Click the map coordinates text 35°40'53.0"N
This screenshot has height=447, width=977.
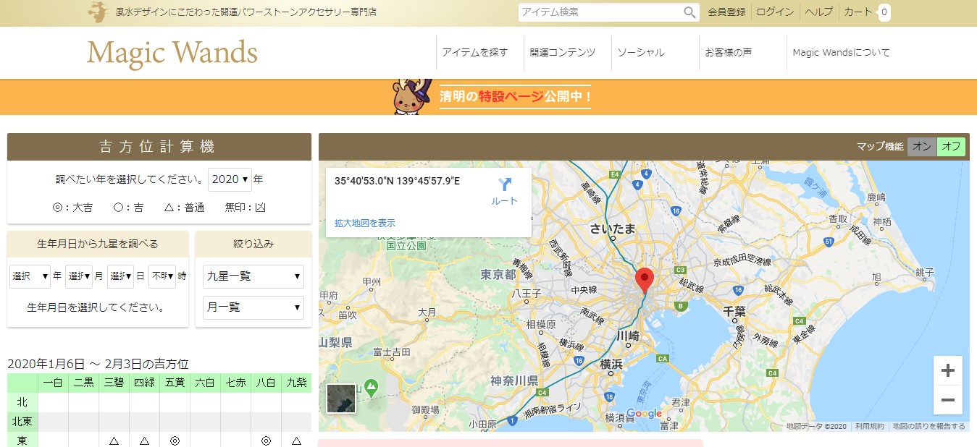397,181
